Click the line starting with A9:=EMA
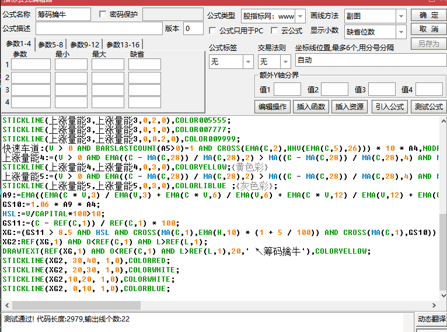Screen dimensions: 447x332 coord(221,195)
